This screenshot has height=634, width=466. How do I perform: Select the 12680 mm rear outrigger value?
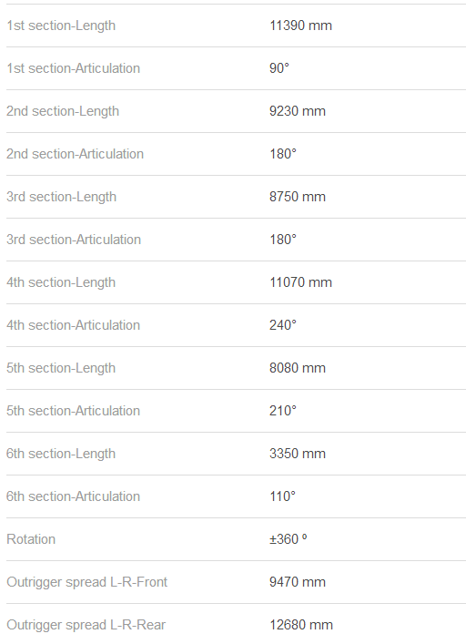[x=301, y=625]
